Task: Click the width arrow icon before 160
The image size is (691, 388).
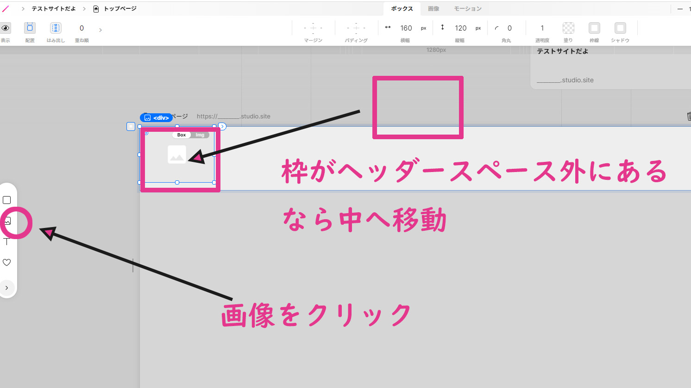Action: pos(388,27)
